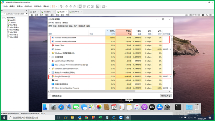Open VMware 文件 menu
Viewport: 215px width, 121px height.
(x=5, y=6)
